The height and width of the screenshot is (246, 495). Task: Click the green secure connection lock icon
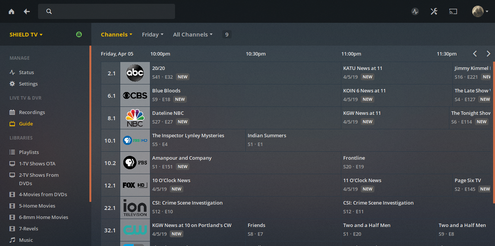pyautogui.click(x=79, y=35)
